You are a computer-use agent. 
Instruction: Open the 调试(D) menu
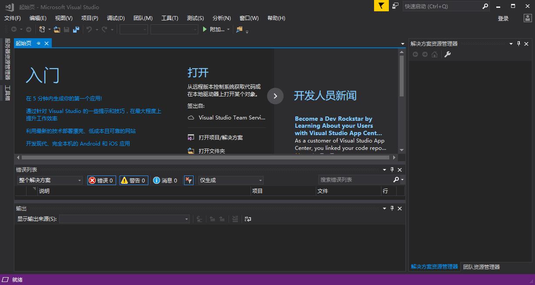[x=116, y=18]
